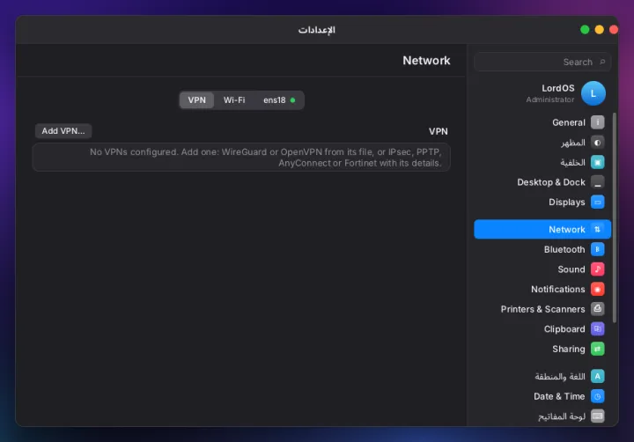Select لوحة المفاتيح label in sidebar
Image resolution: width=634 pixels, height=442 pixels.
[x=562, y=416]
